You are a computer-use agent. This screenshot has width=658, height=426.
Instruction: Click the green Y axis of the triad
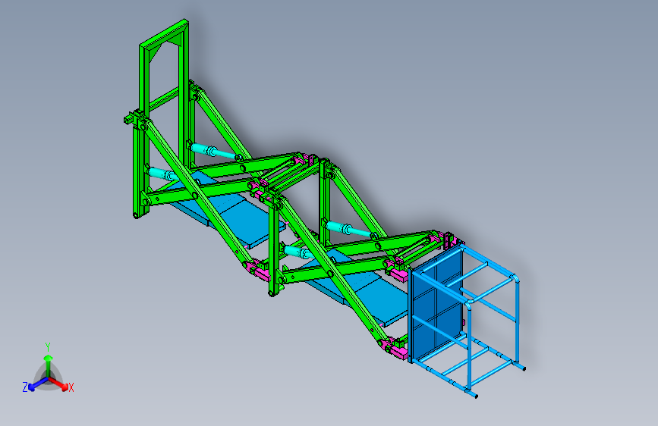tap(49, 365)
